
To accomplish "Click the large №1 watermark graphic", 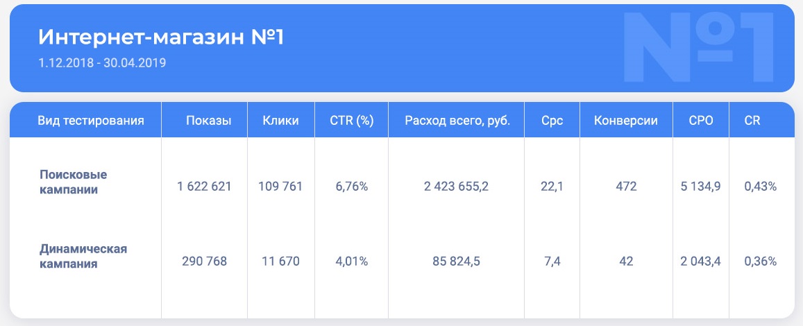I will (697, 47).
